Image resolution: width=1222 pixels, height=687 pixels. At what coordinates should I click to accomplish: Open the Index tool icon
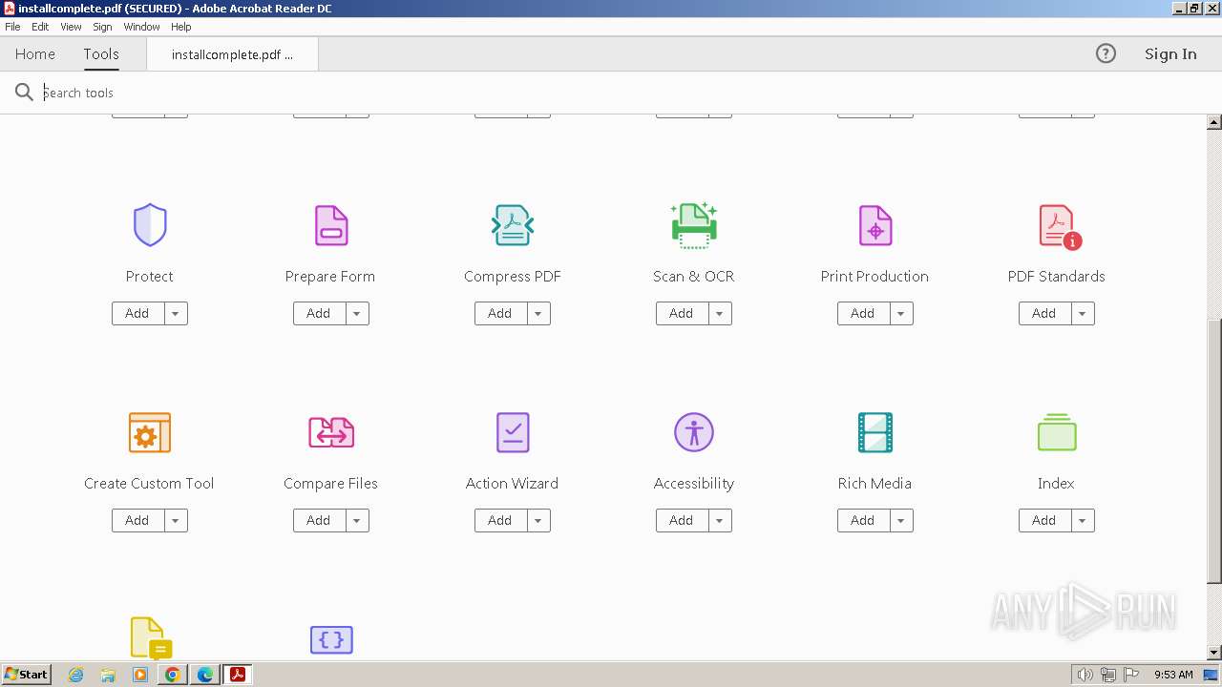[x=1057, y=432]
